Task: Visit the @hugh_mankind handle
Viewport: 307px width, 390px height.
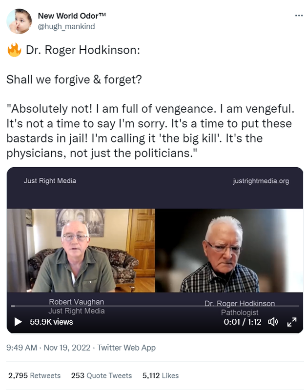Action: [66, 26]
